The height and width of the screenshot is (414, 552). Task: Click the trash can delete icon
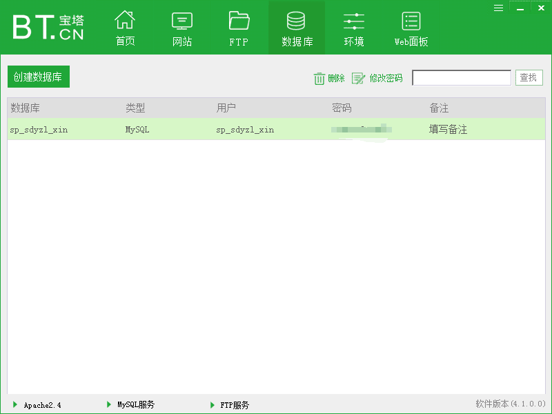(319, 78)
